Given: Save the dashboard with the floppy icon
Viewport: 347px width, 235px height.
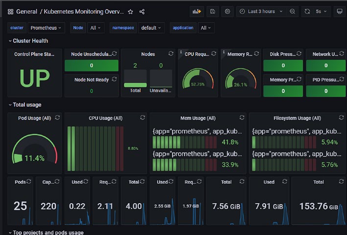Looking at the screenshot, I should [212, 12].
